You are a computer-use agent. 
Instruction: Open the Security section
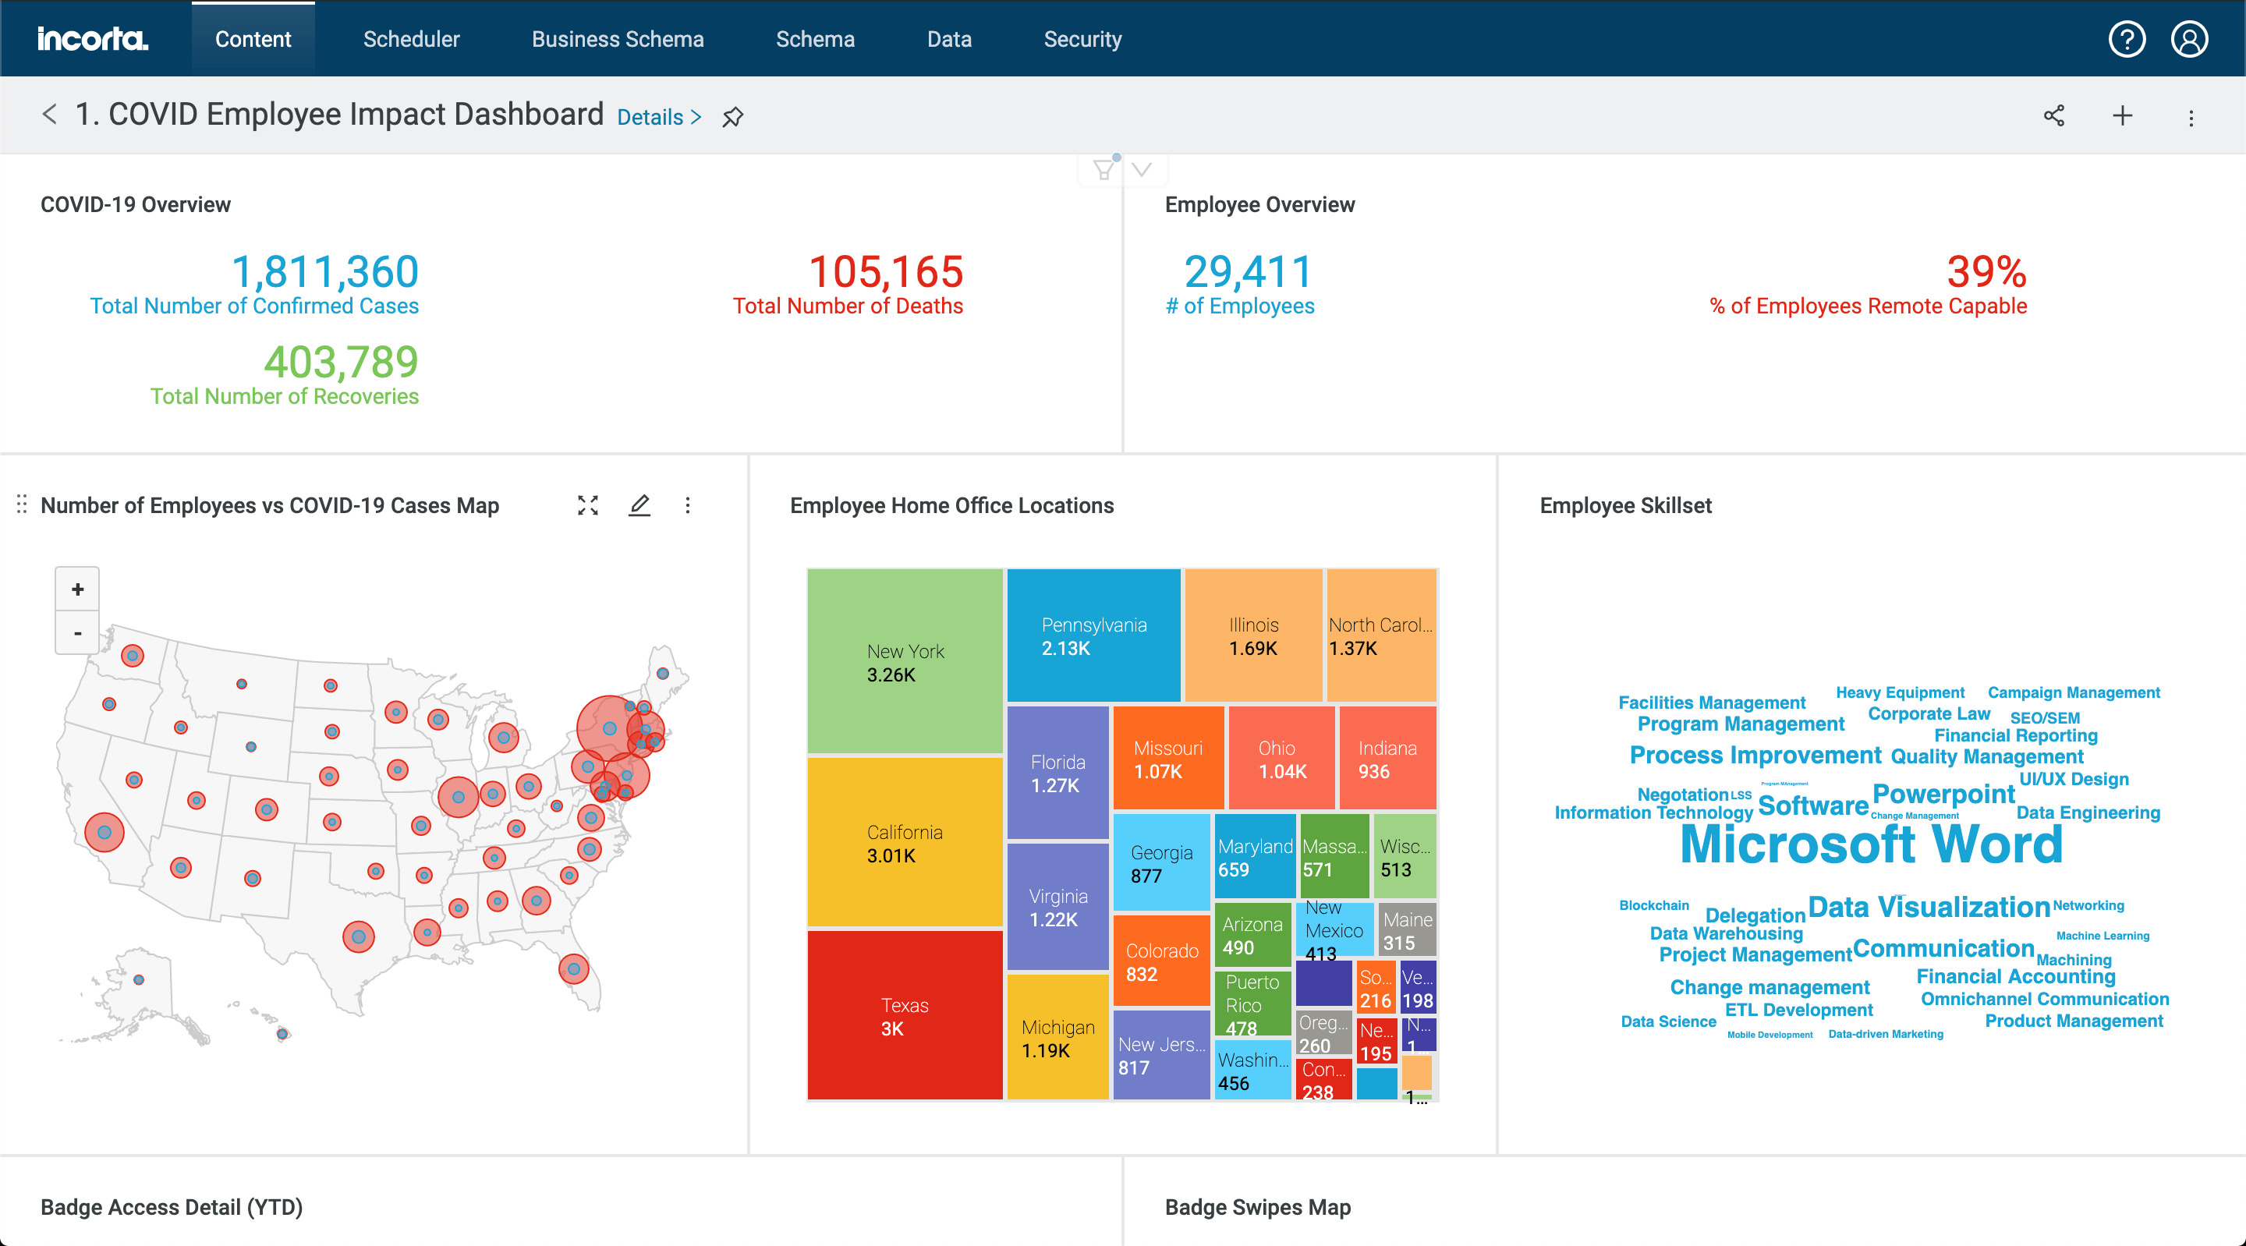point(1082,38)
